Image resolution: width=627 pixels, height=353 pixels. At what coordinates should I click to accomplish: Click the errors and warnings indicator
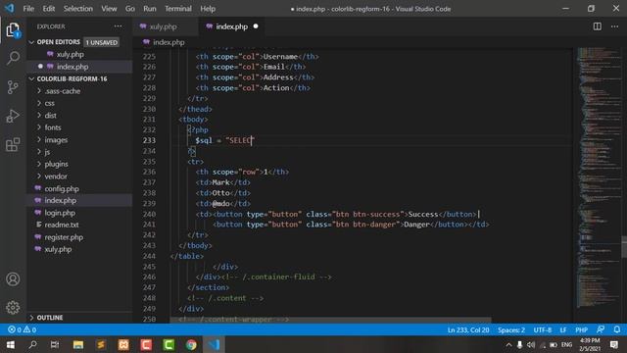coord(22,329)
